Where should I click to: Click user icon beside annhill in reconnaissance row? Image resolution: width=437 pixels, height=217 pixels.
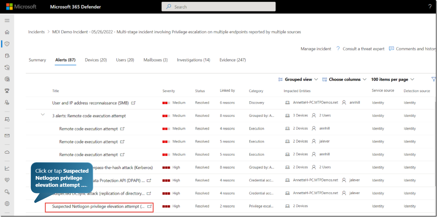pyautogui.click(x=344, y=103)
